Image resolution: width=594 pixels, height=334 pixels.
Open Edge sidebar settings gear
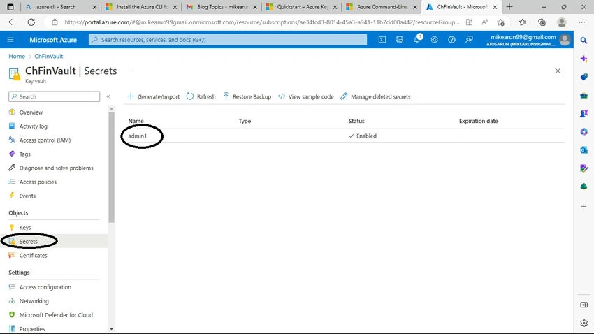coord(584,323)
